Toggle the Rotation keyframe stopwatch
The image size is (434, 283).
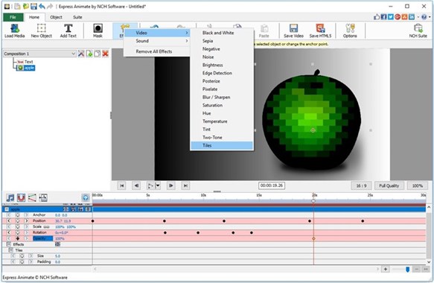coord(18,232)
